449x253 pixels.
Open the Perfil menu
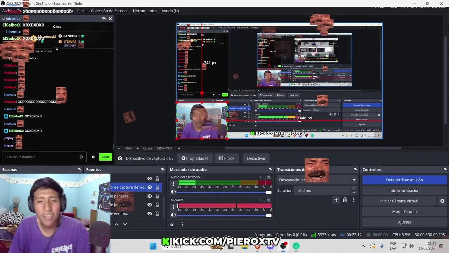(82, 11)
